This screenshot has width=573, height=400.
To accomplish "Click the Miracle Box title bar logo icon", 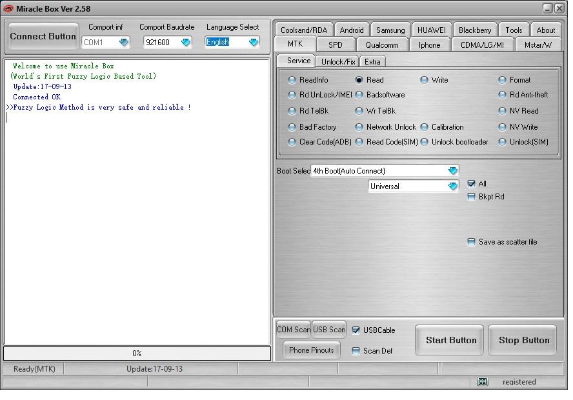I will pos(8,8).
